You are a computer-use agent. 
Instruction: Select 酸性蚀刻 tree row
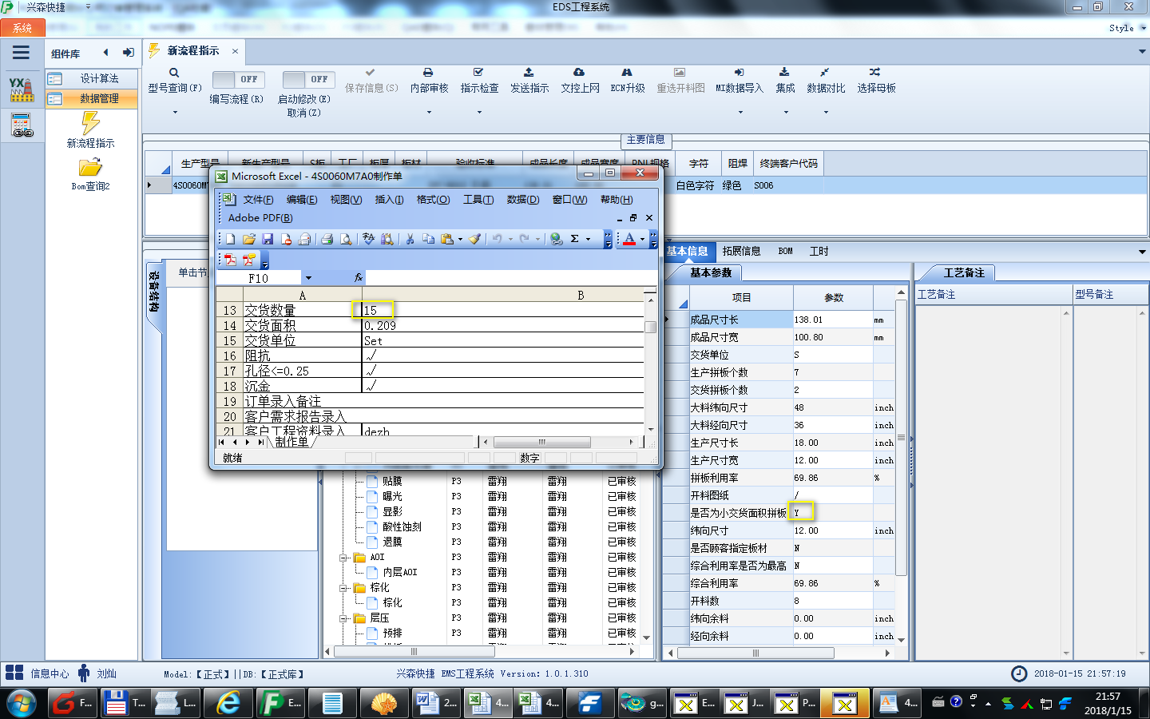coord(402,526)
